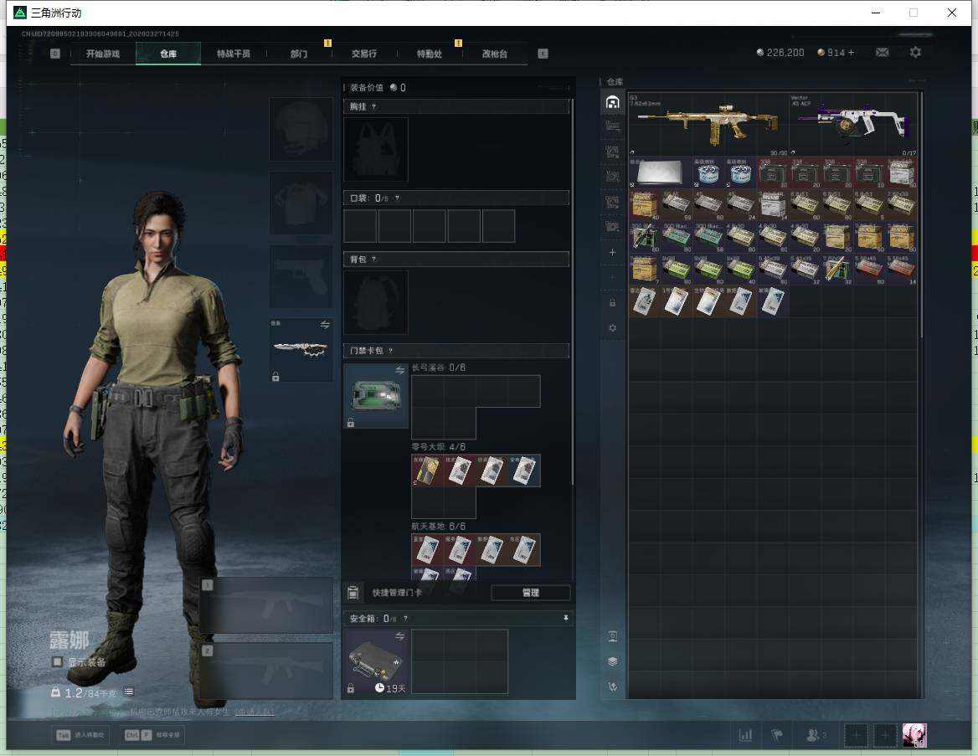Image resolution: width=978 pixels, height=756 pixels.
Task: Switch to 特勤处 tab
Action: pyautogui.click(x=430, y=54)
